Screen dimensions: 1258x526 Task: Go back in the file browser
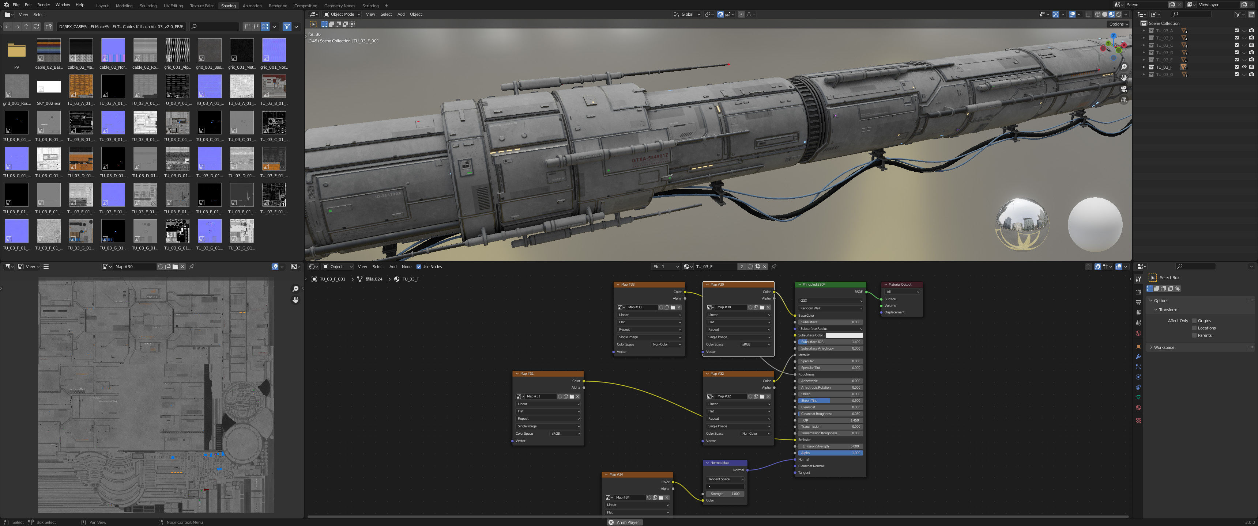[8, 27]
